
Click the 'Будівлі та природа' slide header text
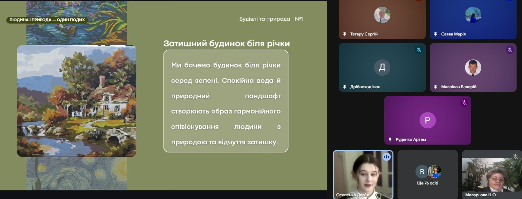(265, 19)
